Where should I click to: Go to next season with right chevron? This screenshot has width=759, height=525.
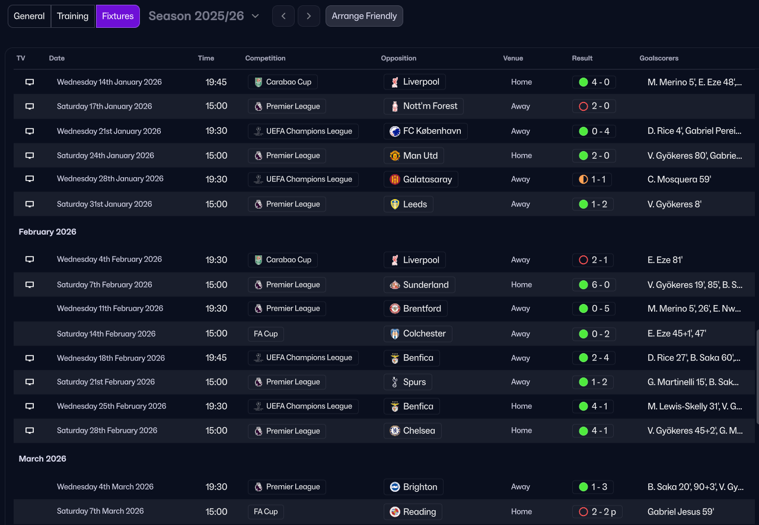309,16
